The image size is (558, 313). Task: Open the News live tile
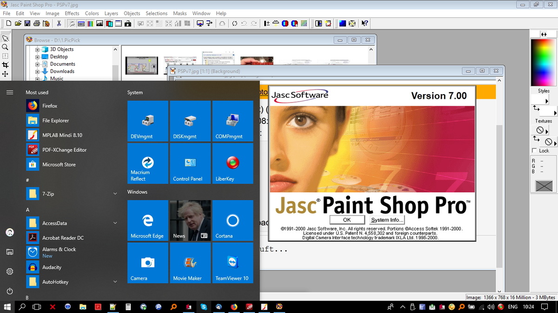pyautogui.click(x=190, y=221)
